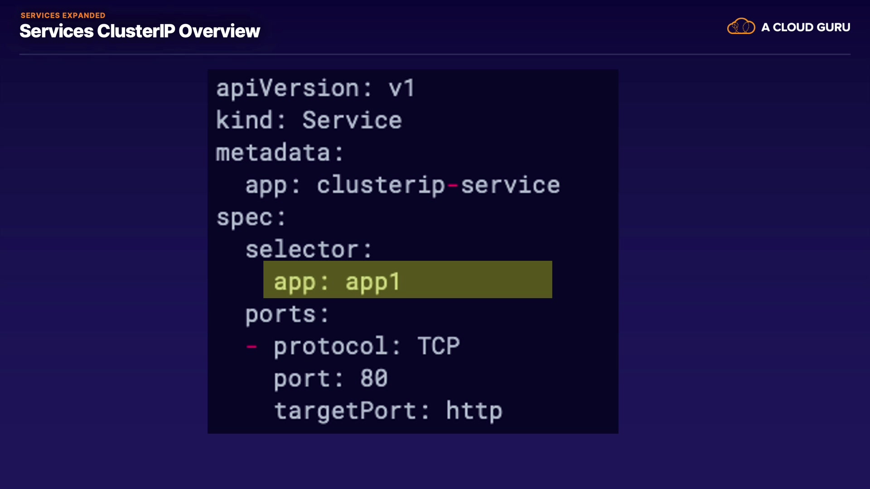Click the TCP value text
Image resolution: width=870 pixels, height=489 pixels.
pyautogui.click(x=438, y=346)
